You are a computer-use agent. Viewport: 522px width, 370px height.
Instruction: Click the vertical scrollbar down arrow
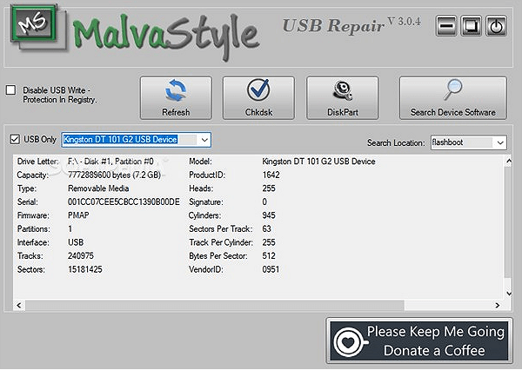tap(508, 294)
